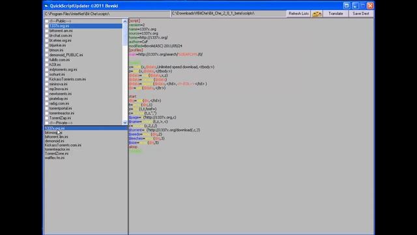Tick the bt-chat.com.ini checkbox
The height and width of the screenshot is (235, 417).
point(46,35)
